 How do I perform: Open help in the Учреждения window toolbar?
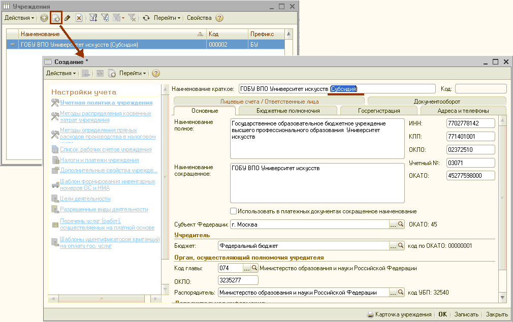(219, 18)
